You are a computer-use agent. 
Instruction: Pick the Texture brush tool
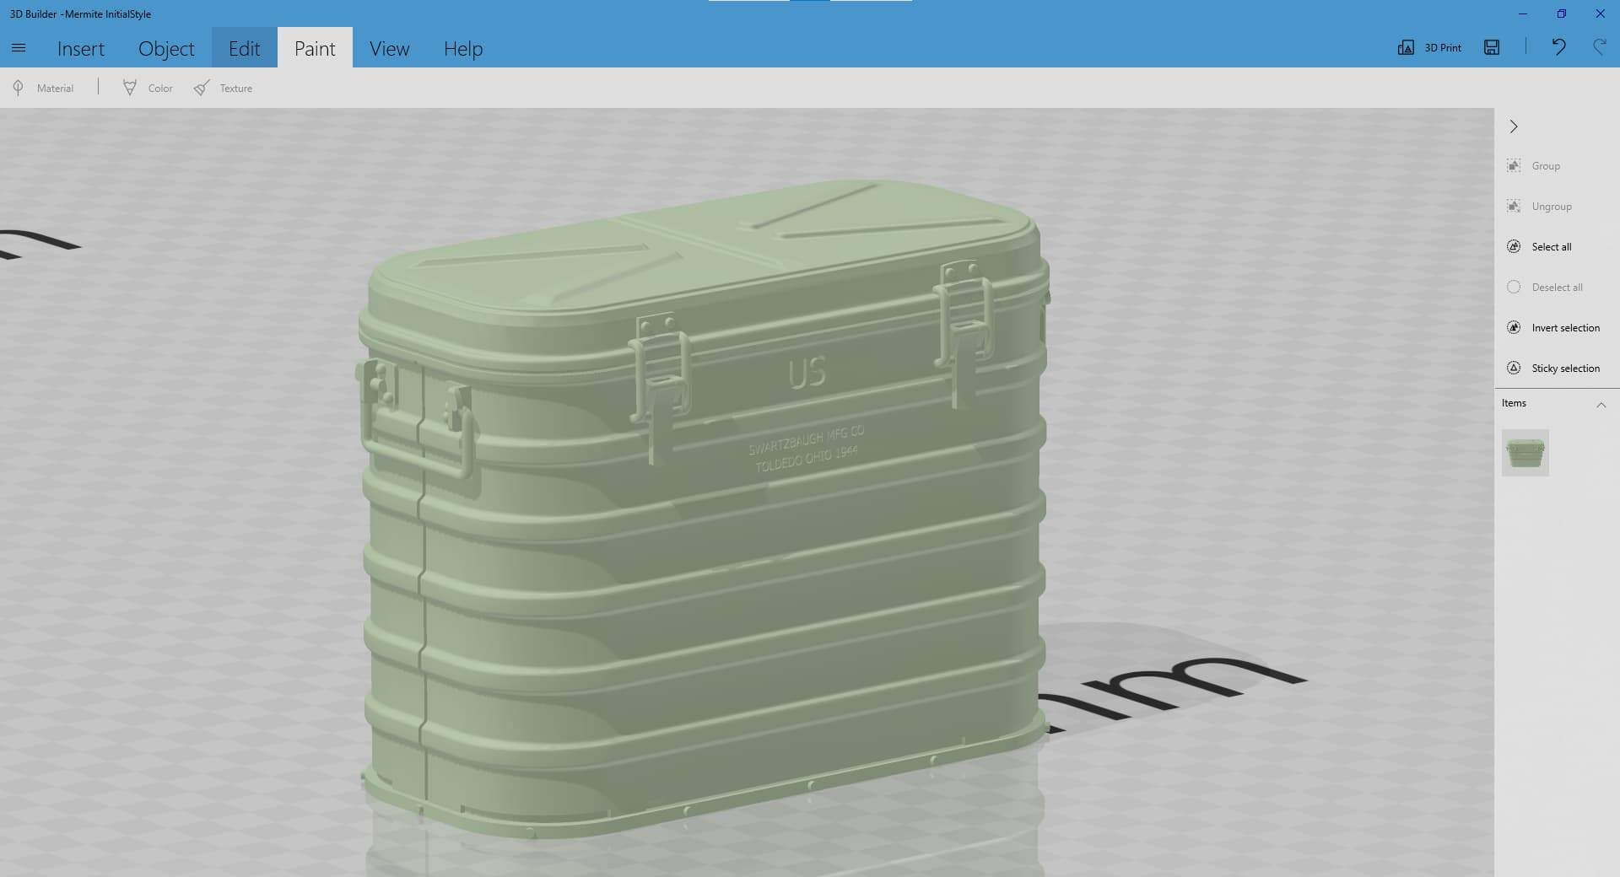(x=224, y=88)
